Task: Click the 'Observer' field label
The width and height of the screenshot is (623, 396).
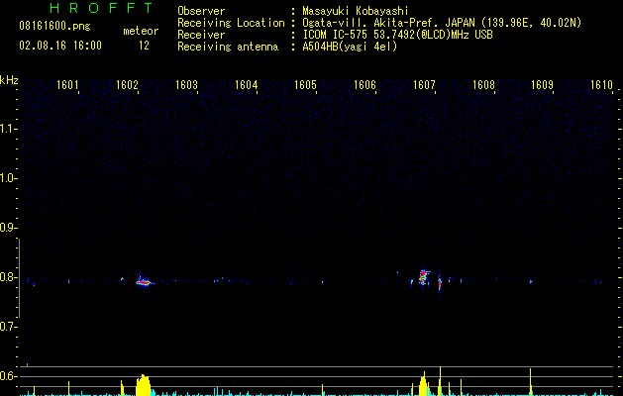Action: [x=201, y=11]
